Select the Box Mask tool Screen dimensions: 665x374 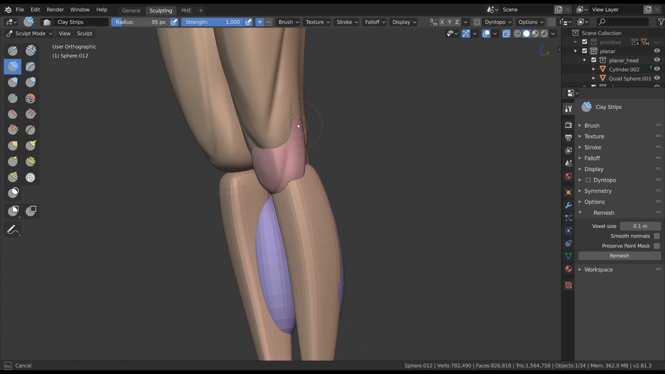click(x=13, y=210)
